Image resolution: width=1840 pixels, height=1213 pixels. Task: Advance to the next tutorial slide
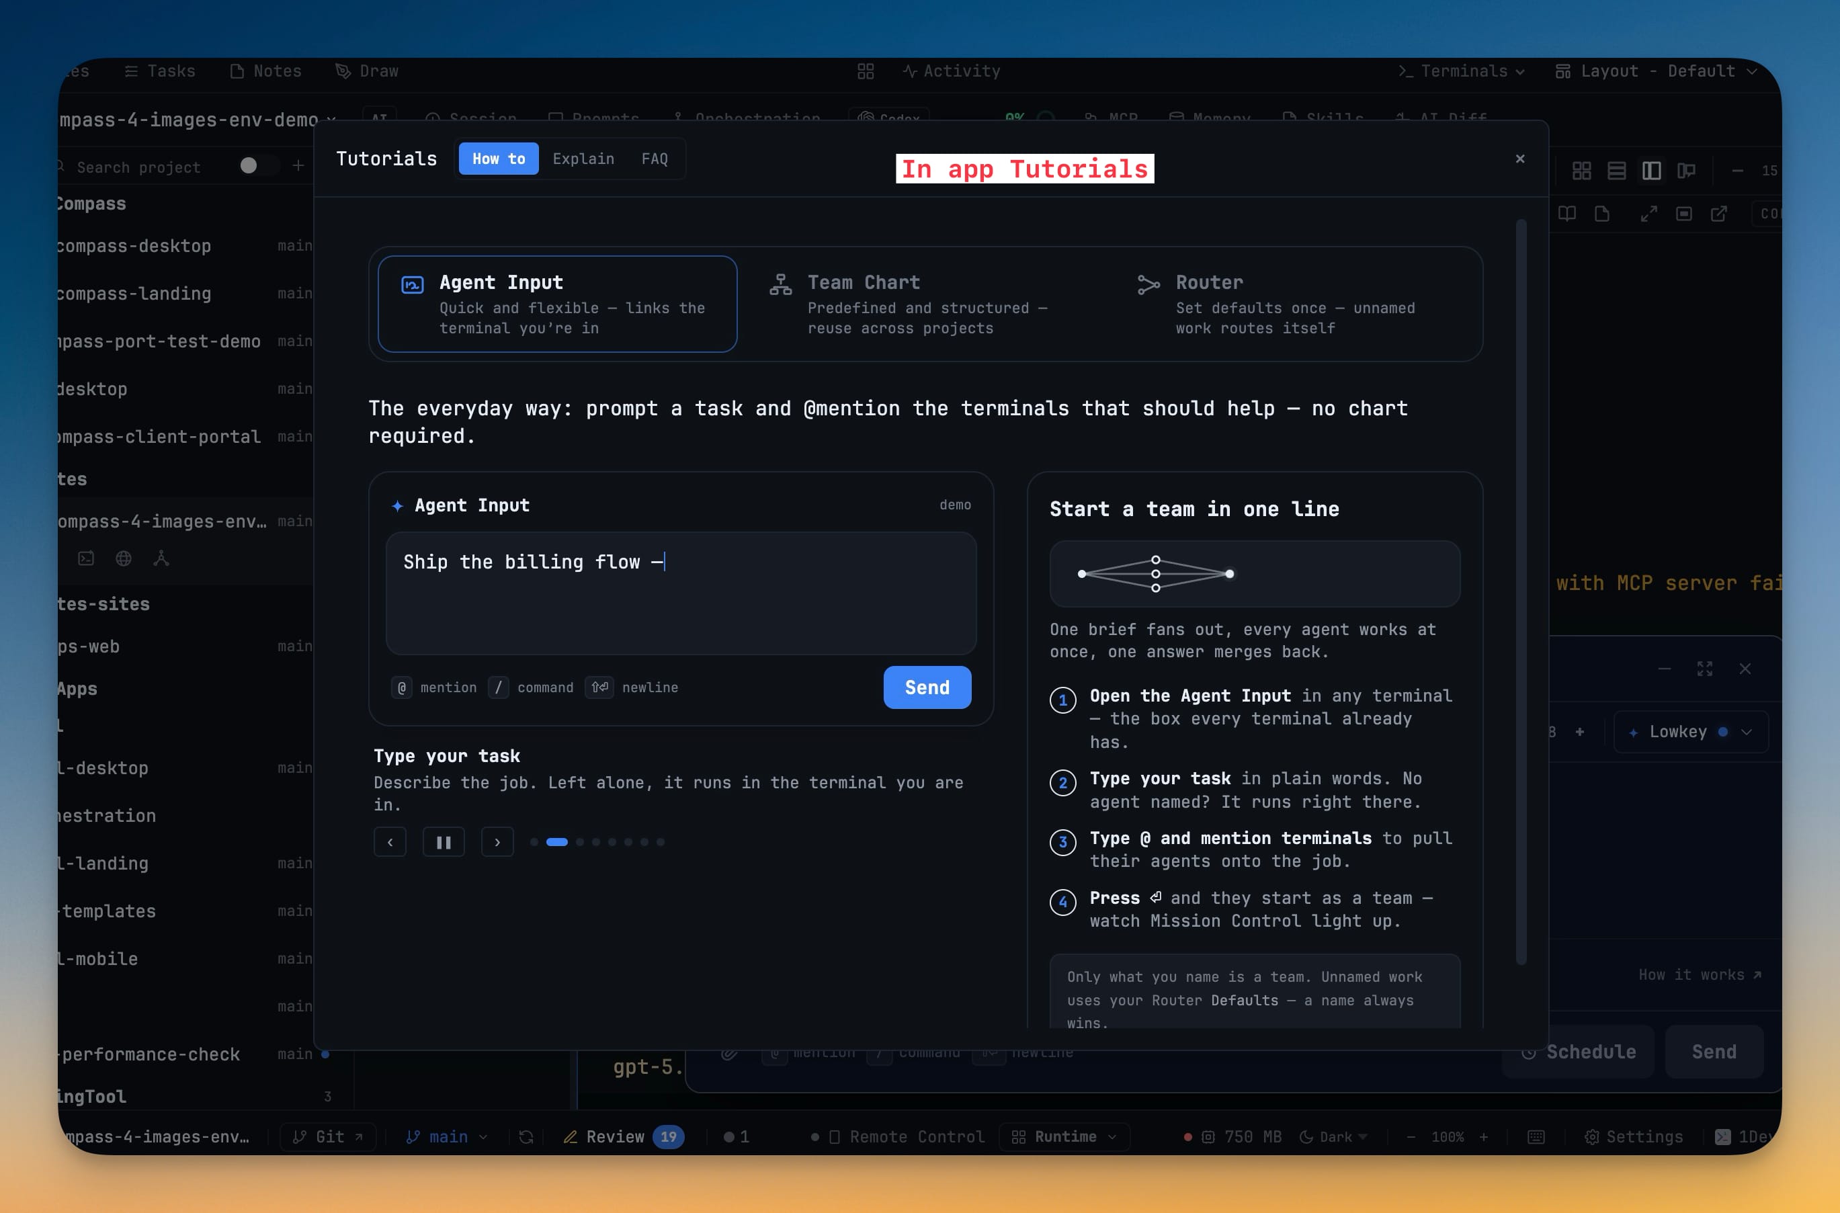(497, 843)
